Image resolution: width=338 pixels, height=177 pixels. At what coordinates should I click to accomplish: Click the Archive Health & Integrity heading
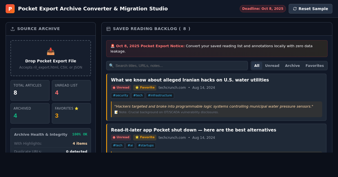(x=41, y=135)
